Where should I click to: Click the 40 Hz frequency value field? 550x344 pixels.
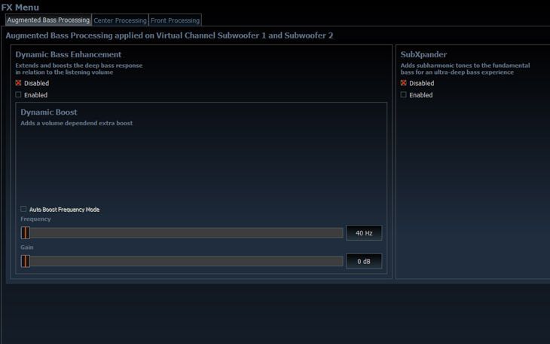click(x=364, y=233)
